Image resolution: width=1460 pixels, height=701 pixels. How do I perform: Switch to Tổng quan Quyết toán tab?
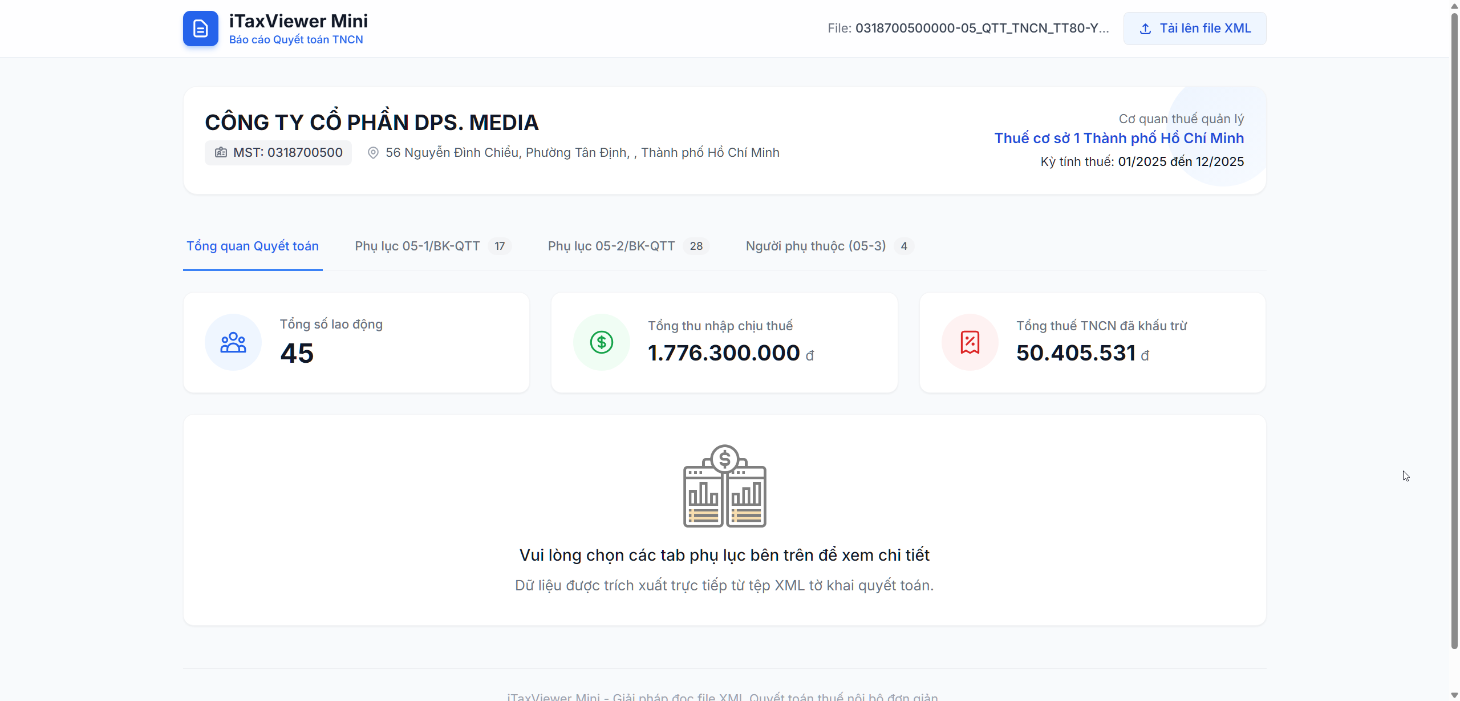(x=253, y=246)
